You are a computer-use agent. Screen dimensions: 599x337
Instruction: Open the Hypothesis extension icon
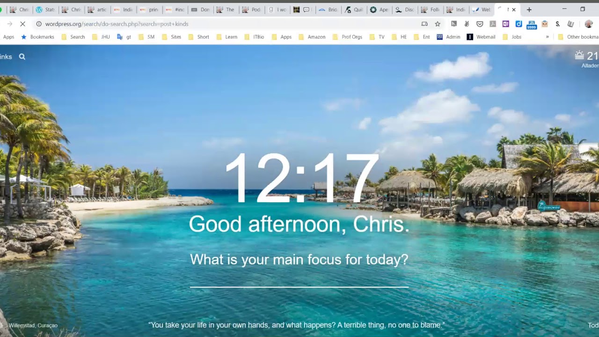(454, 24)
